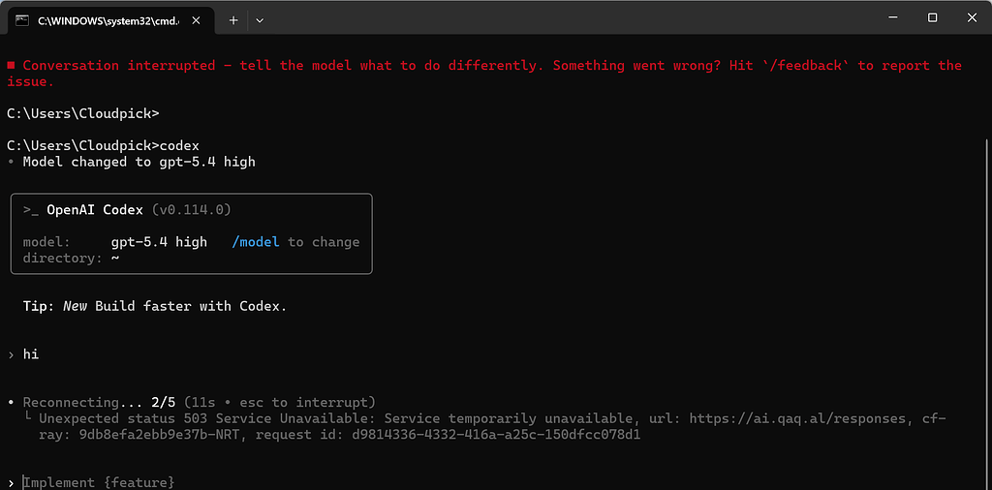The image size is (992, 490).
Task: Click the /model command text
Action: pyautogui.click(x=256, y=242)
